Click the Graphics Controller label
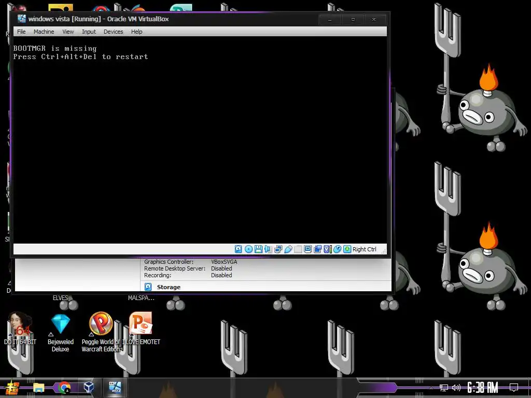 tap(169, 262)
